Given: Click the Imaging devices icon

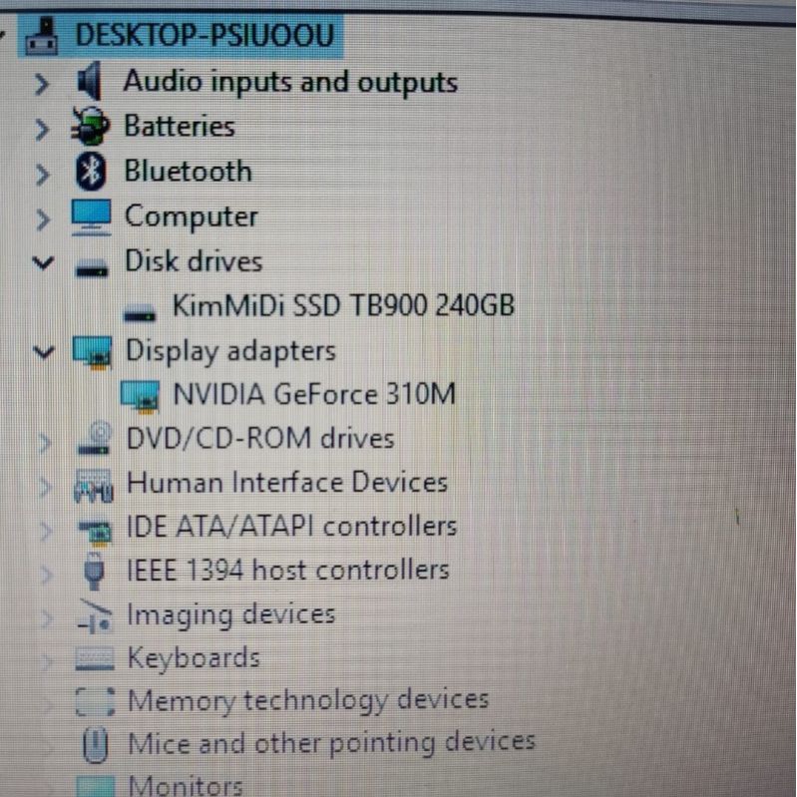Looking at the screenshot, I should coord(94,616).
